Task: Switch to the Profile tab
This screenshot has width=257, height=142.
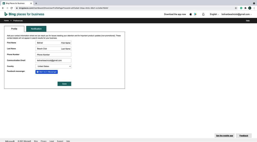Action: click(x=14, y=29)
